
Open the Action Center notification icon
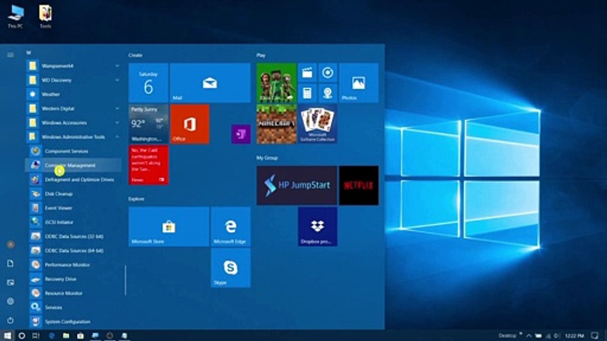(594, 335)
